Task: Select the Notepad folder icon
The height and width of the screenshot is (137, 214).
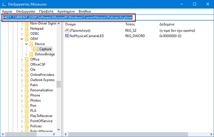Action: [x=27, y=29]
